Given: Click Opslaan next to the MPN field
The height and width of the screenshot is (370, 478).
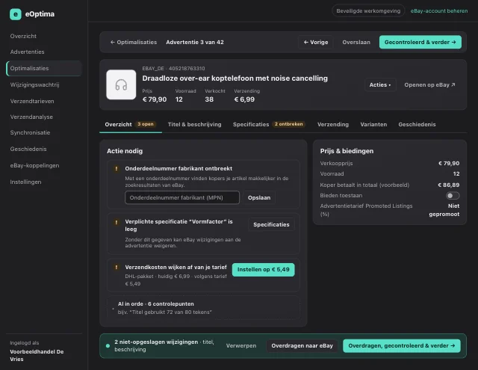Looking at the screenshot, I should pyautogui.click(x=259, y=197).
